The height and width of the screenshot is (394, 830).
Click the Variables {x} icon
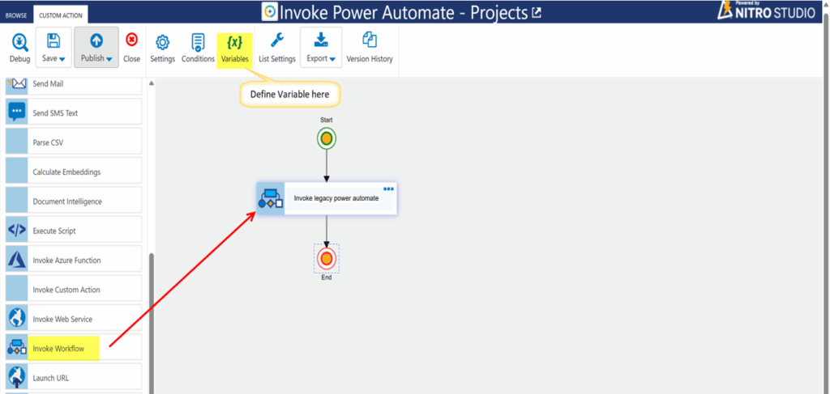coord(234,42)
